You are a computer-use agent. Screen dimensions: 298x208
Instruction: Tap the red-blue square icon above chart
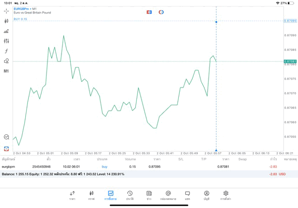149,12
